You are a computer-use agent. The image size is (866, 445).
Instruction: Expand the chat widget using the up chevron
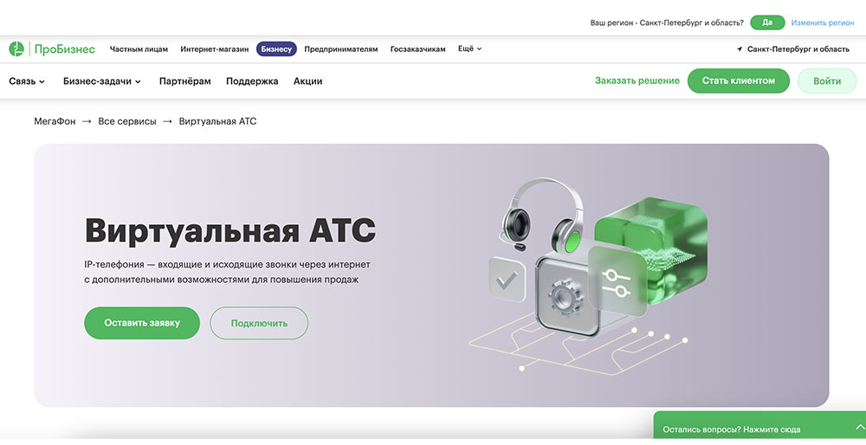pyautogui.click(x=860, y=428)
